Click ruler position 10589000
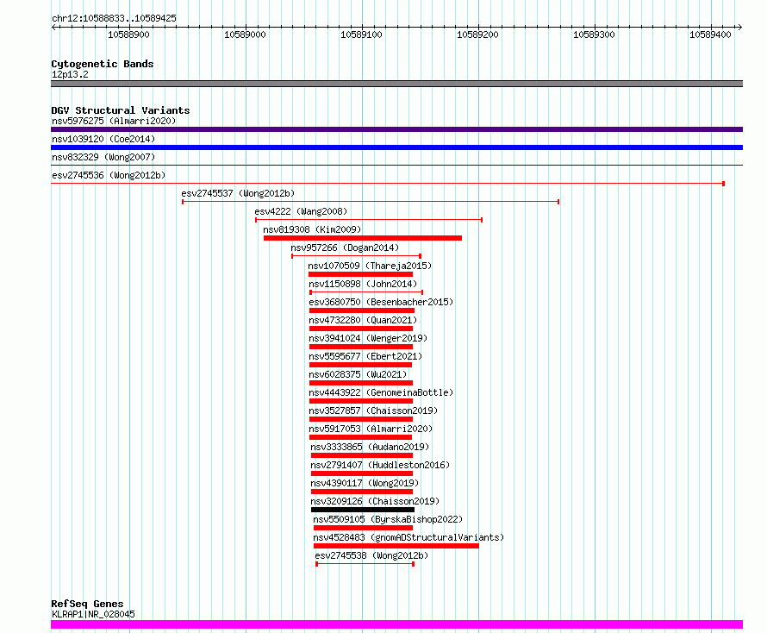The width and height of the screenshot is (767, 633). [x=245, y=34]
